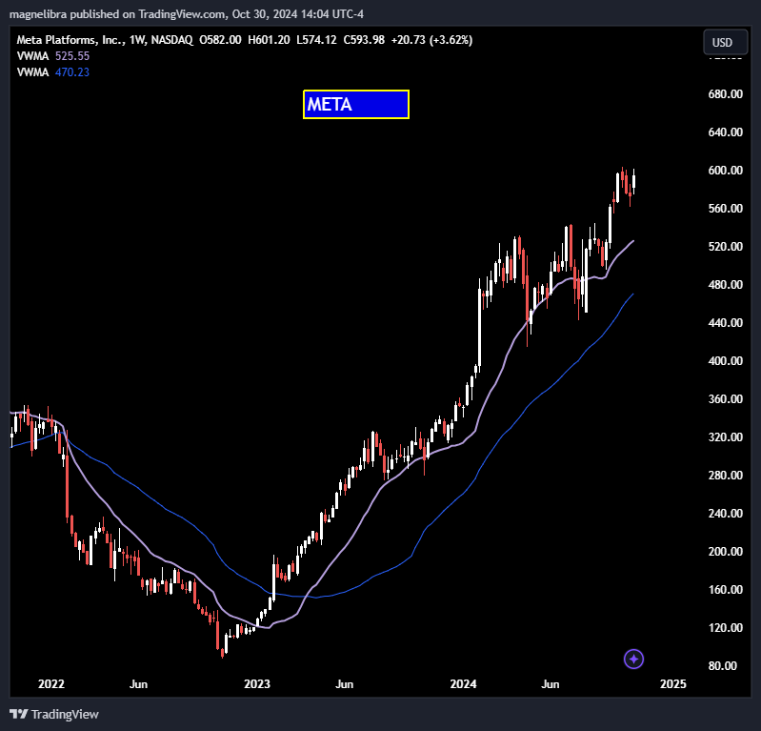Click the C593.98 close value
This screenshot has width=761, height=731.
click(x=364, y=40)
